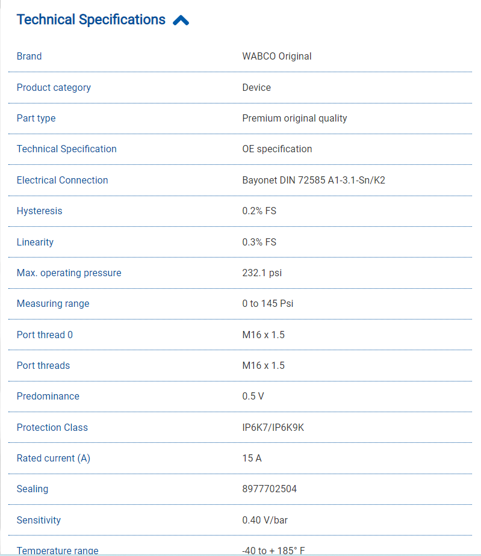The height and width of the screenshot is (556, 481).
Task: Collapse the Technical Specifications chevron icon
Action: point(181,20)
